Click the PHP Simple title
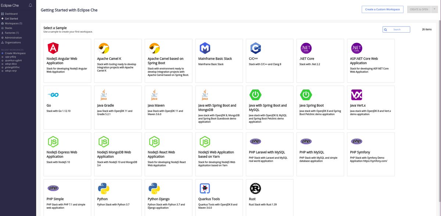Image resolution: width=441 pixels, height=216 pixels. [55, 199]
